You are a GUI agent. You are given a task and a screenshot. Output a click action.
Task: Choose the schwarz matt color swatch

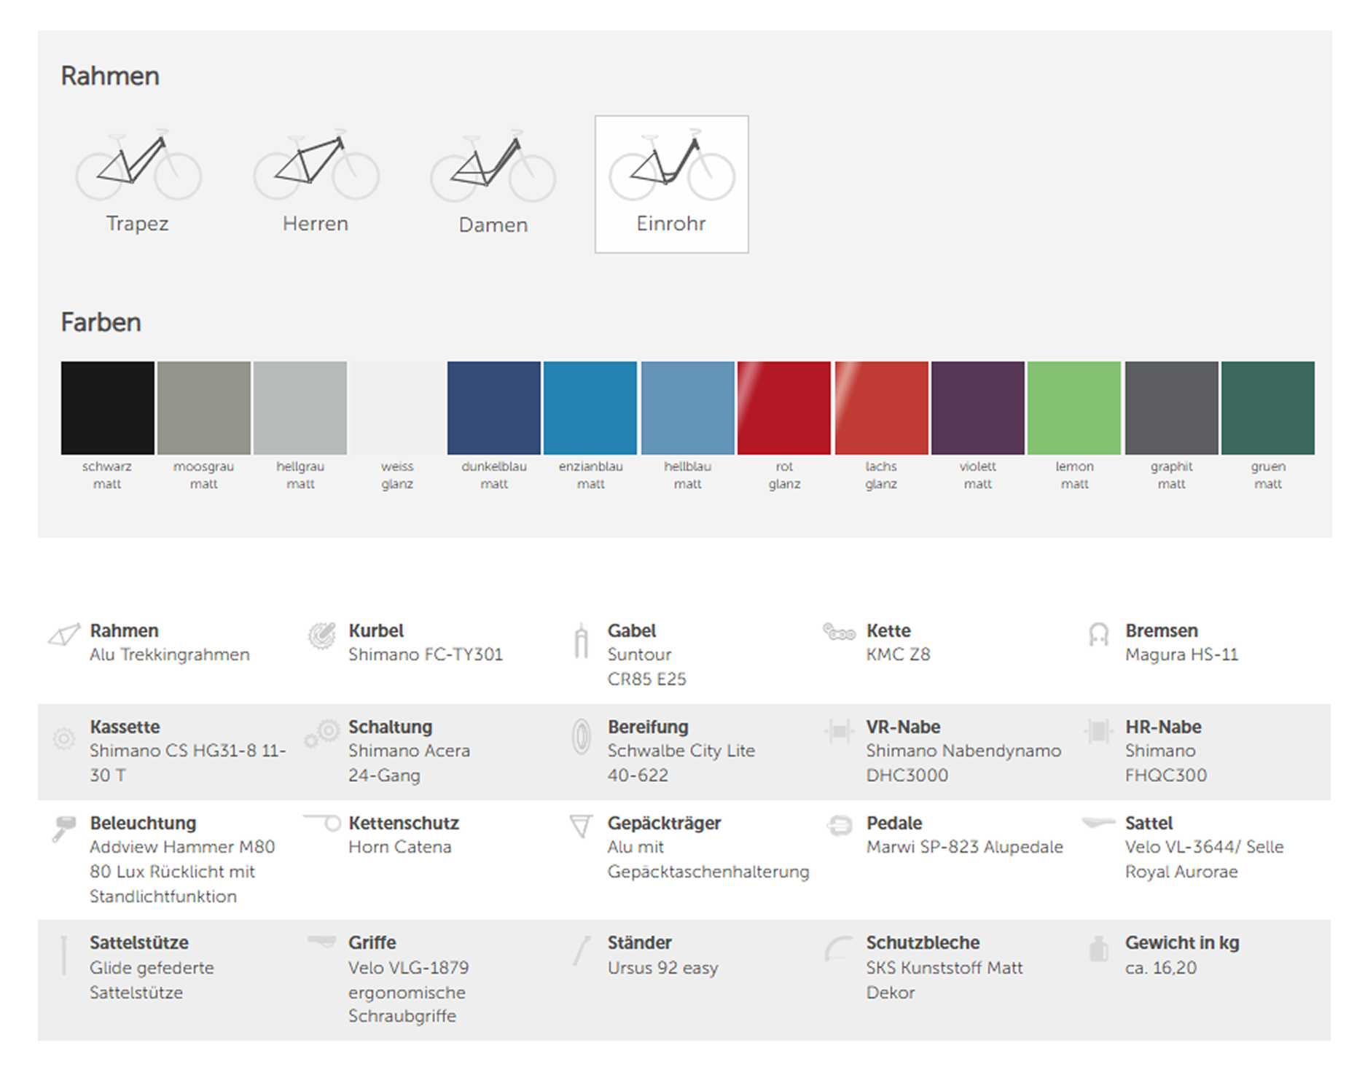(108, 407)
